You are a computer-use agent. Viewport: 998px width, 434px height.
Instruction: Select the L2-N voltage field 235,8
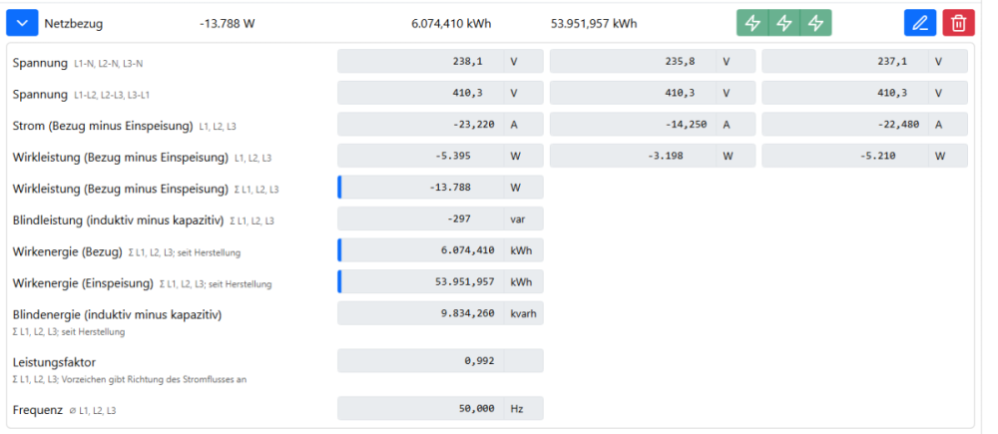(632, 62)
